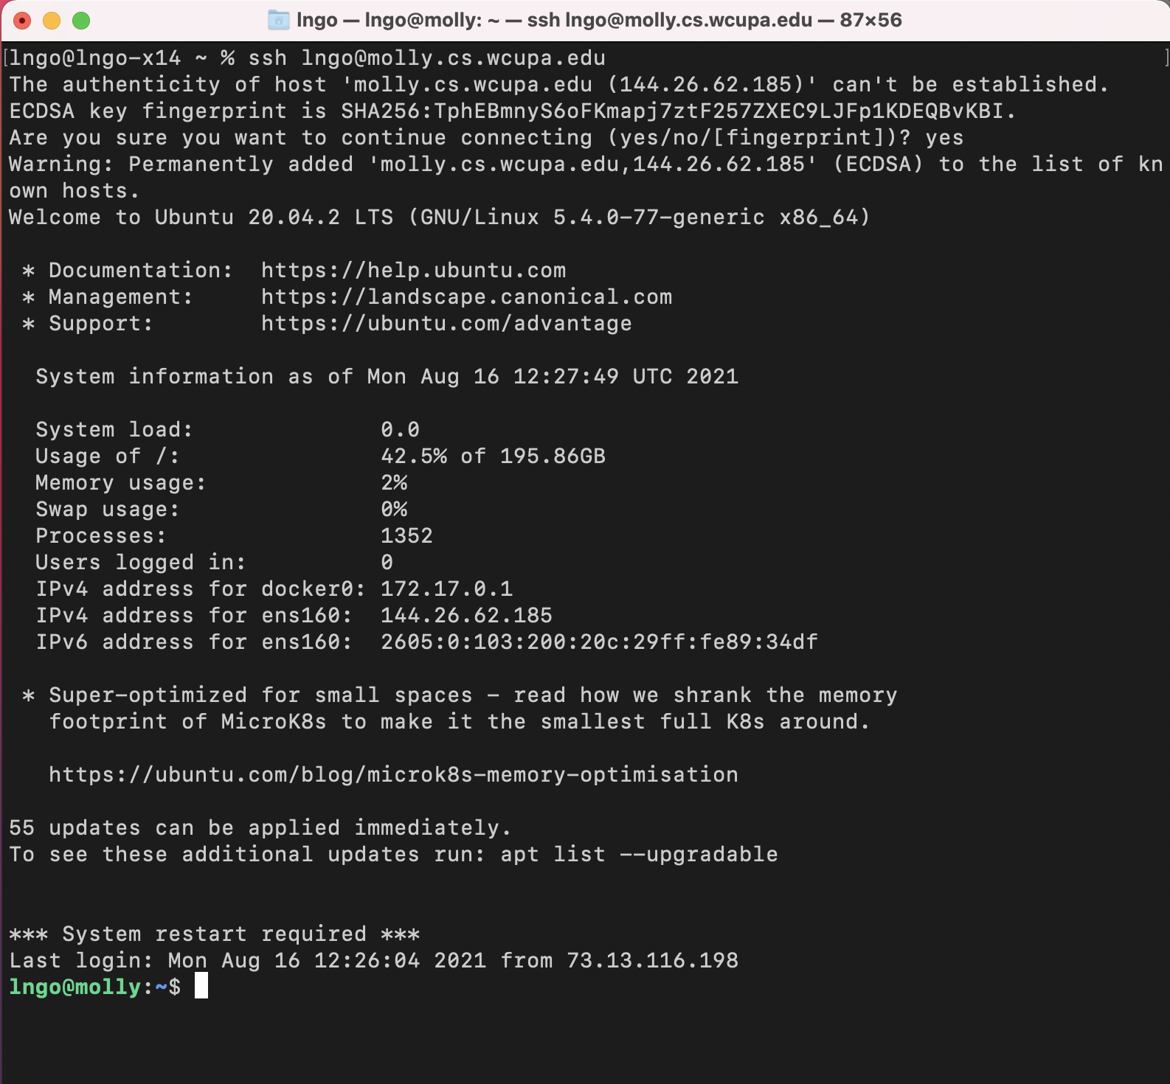The height and width of the screenshot is (1084, 1170).
Task: Click System load value '0.0'
Action: coord(401,430)
